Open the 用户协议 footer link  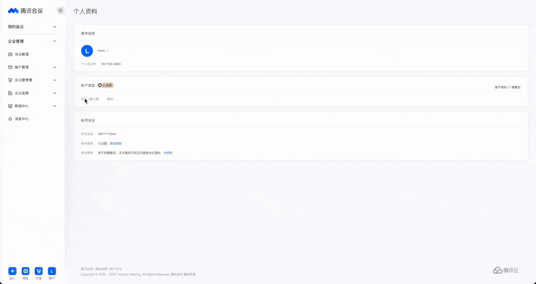116,269
